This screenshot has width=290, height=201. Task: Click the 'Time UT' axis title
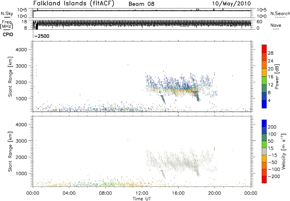coord(142,199)
